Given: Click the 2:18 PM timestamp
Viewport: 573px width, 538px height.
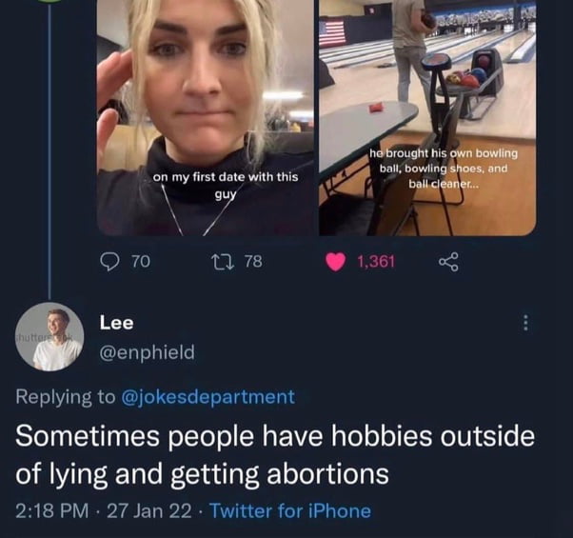Looking at the screenshot, I should (52, 511).
